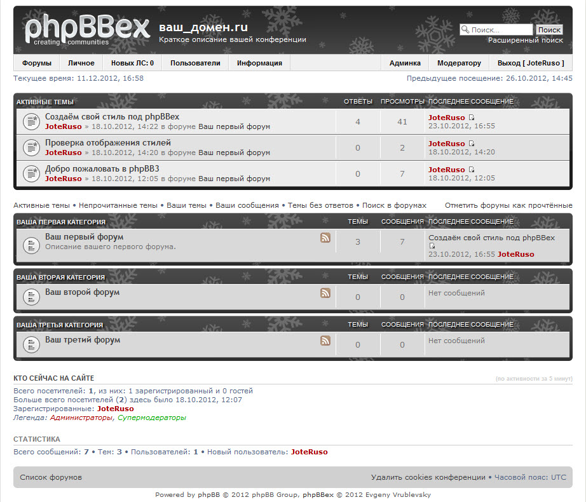The width and height of the screenshot is (586, 502).
Task: Go to last post icon in Проверка отображения стилей row
Action: pyautogui.click(x=472, y=144)
